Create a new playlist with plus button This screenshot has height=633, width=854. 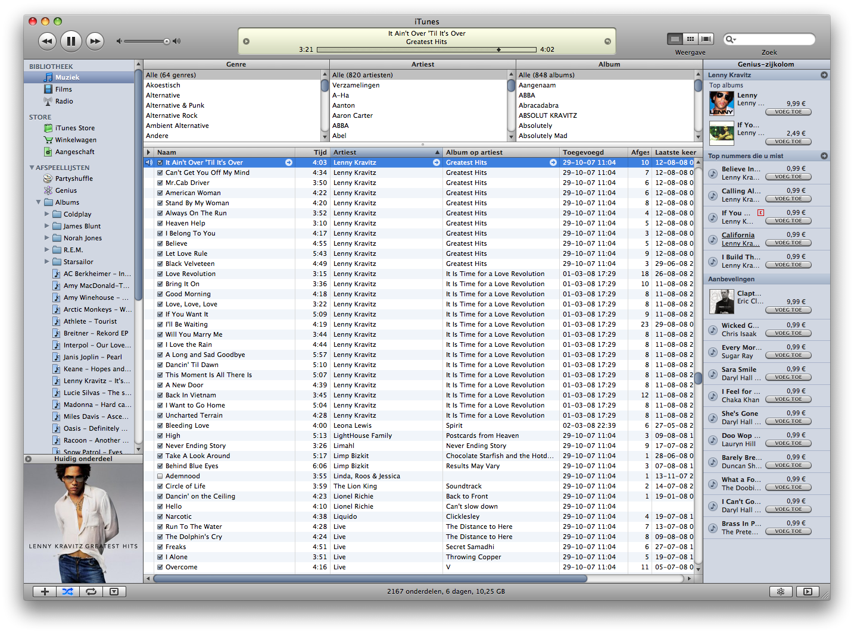pyautogui.click(x=45, y=591)
